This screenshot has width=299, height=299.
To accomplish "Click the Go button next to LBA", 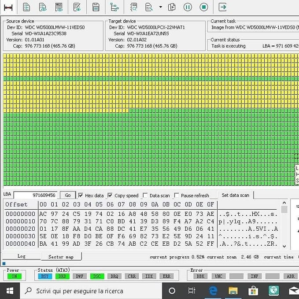I will (68, 195).
